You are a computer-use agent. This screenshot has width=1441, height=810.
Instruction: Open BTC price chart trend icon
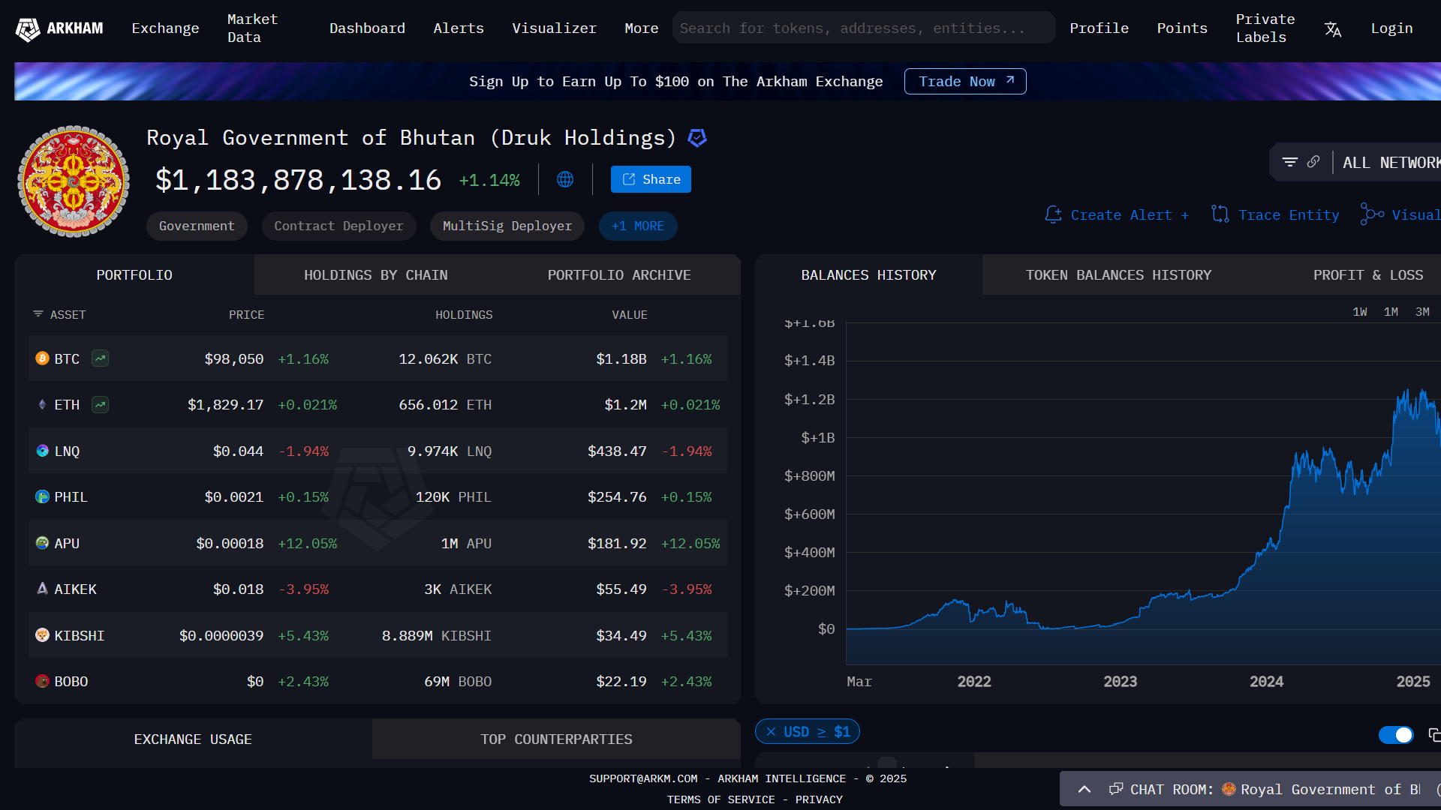[100, 358]
